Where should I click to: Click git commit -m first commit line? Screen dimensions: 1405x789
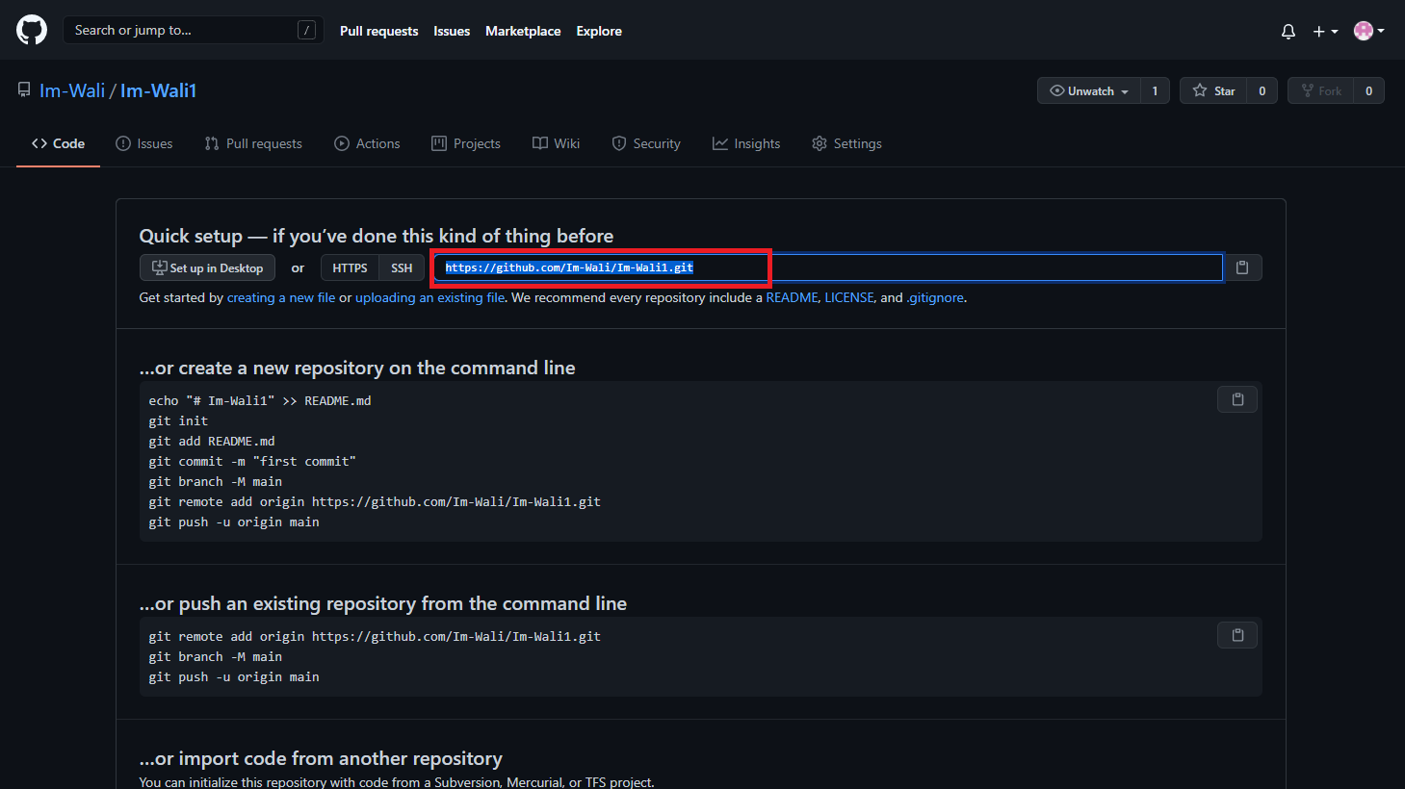(x=252, y=461)
